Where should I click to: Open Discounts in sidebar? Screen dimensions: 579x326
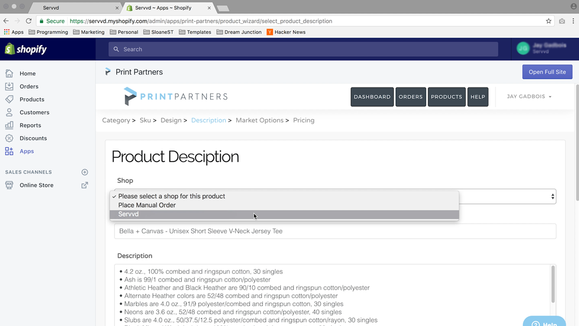33,138
